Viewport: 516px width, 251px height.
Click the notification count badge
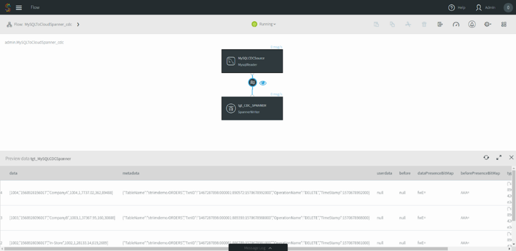(508, 7)
